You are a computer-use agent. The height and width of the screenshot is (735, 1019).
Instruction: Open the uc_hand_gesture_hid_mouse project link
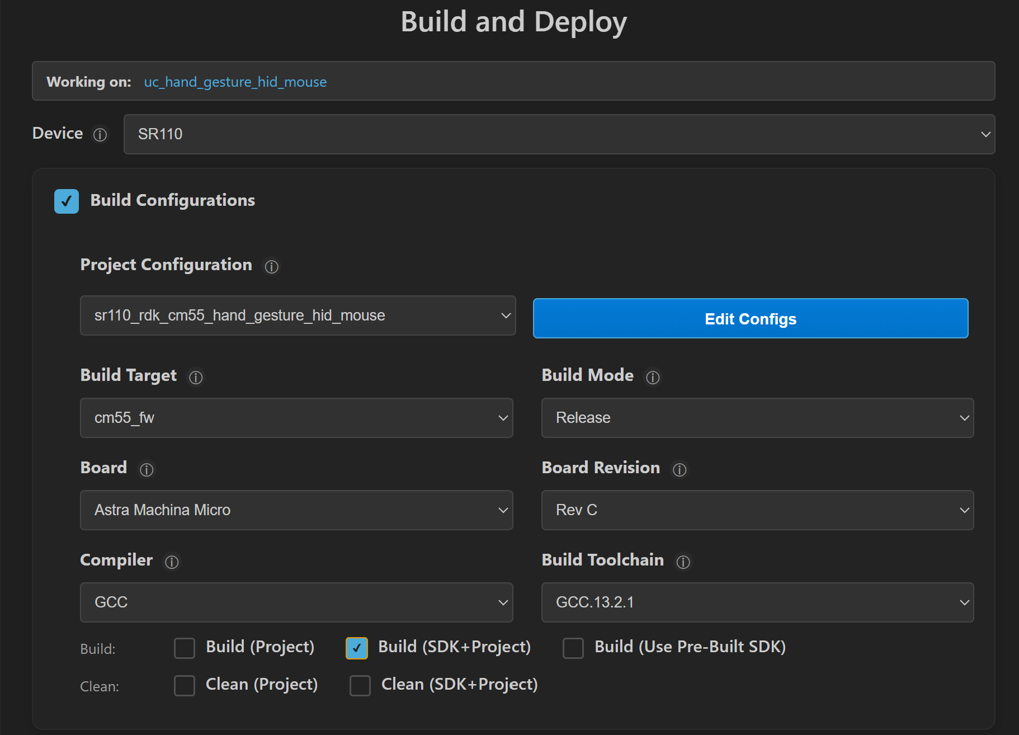[235, 82]
